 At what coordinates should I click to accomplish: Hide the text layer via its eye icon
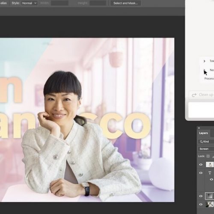pos(201,173)
